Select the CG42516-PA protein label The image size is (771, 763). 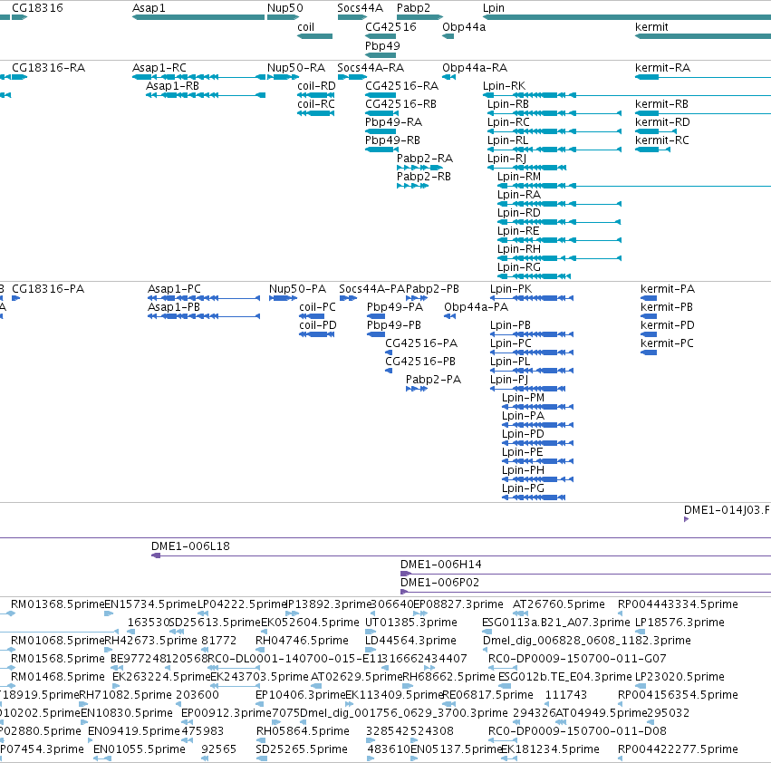pos(421,343)
